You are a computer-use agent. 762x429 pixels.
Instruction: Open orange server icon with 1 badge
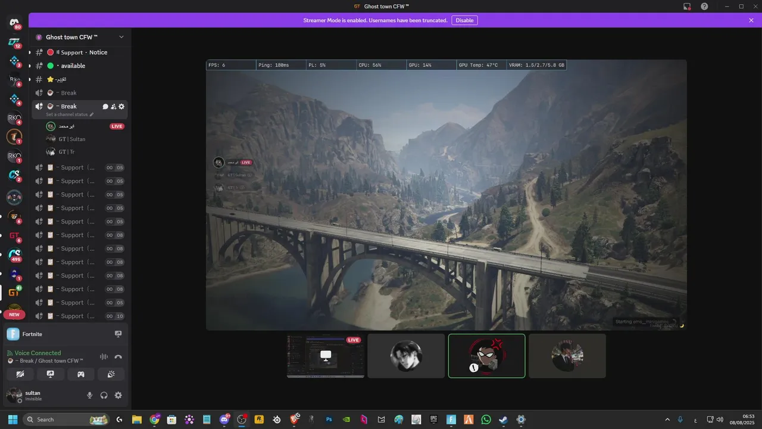pos(14,137)
